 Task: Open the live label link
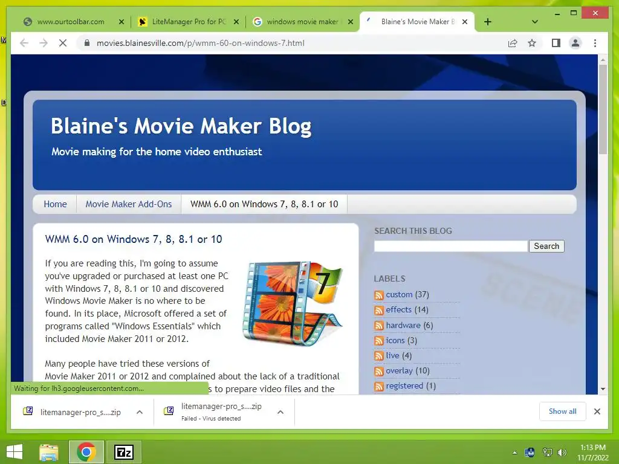tap(393, 355)
